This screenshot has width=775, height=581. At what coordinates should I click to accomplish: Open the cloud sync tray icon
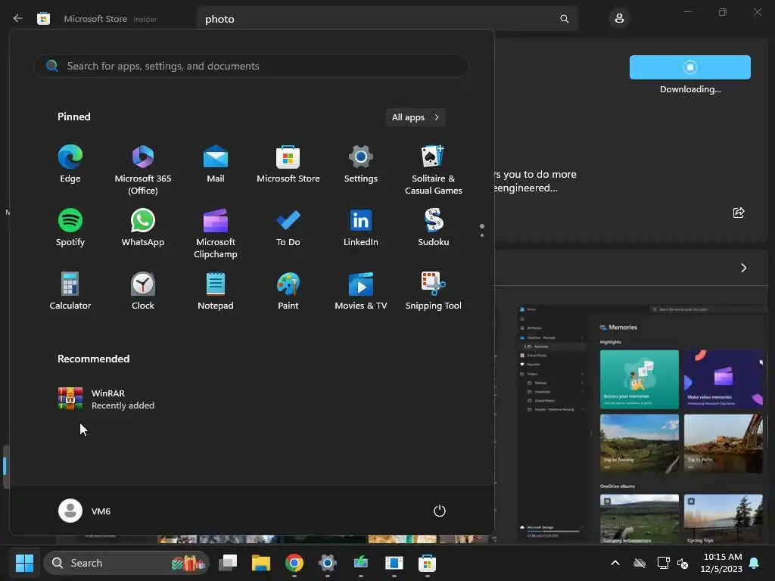point(640,563)
